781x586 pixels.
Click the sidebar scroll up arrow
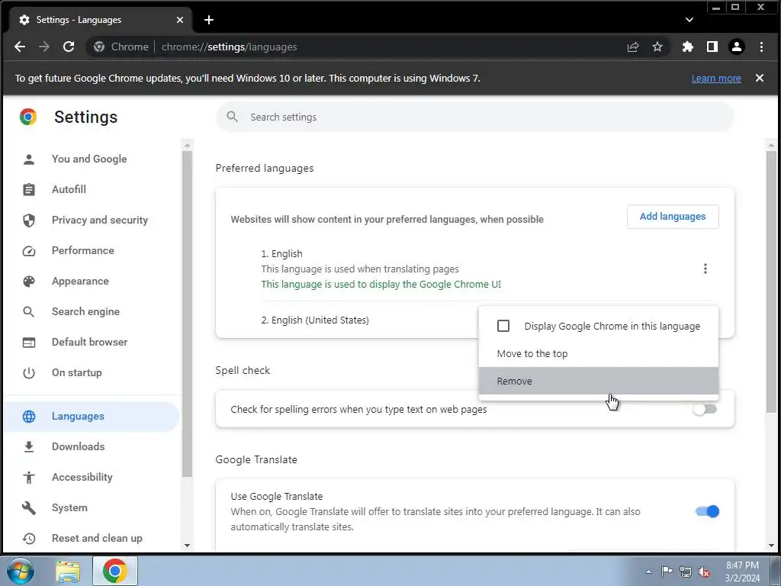188,146
